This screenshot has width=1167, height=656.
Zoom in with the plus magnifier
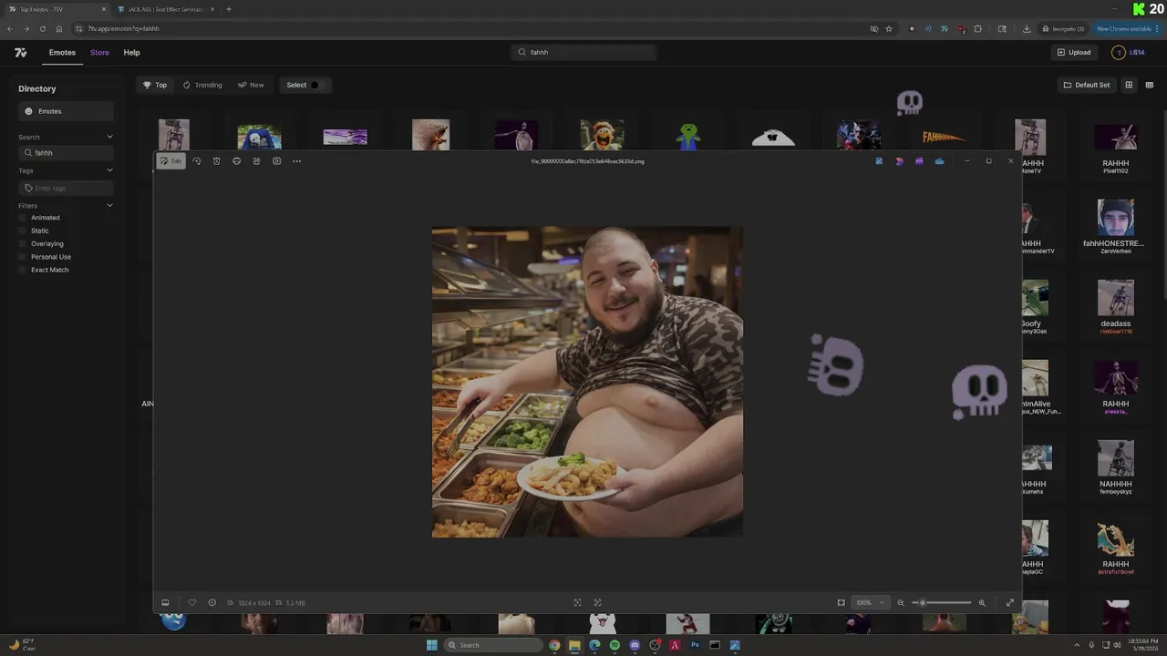pos(982,602)
